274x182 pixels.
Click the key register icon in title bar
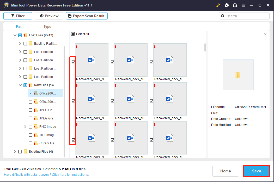tap(218, 5)
